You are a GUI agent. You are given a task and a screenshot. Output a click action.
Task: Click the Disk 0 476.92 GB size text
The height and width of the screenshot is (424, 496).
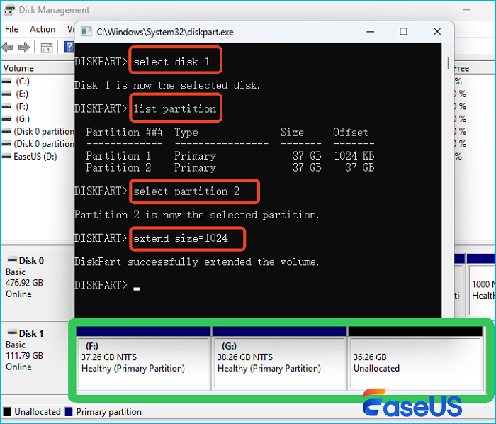coord(24,283)
